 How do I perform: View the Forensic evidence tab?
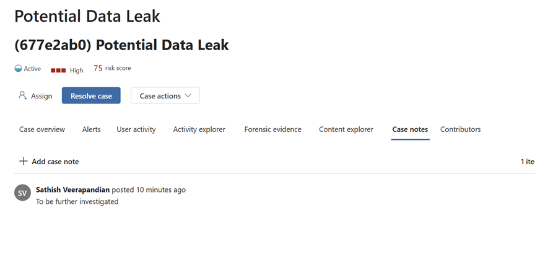(x=273, y=129)
